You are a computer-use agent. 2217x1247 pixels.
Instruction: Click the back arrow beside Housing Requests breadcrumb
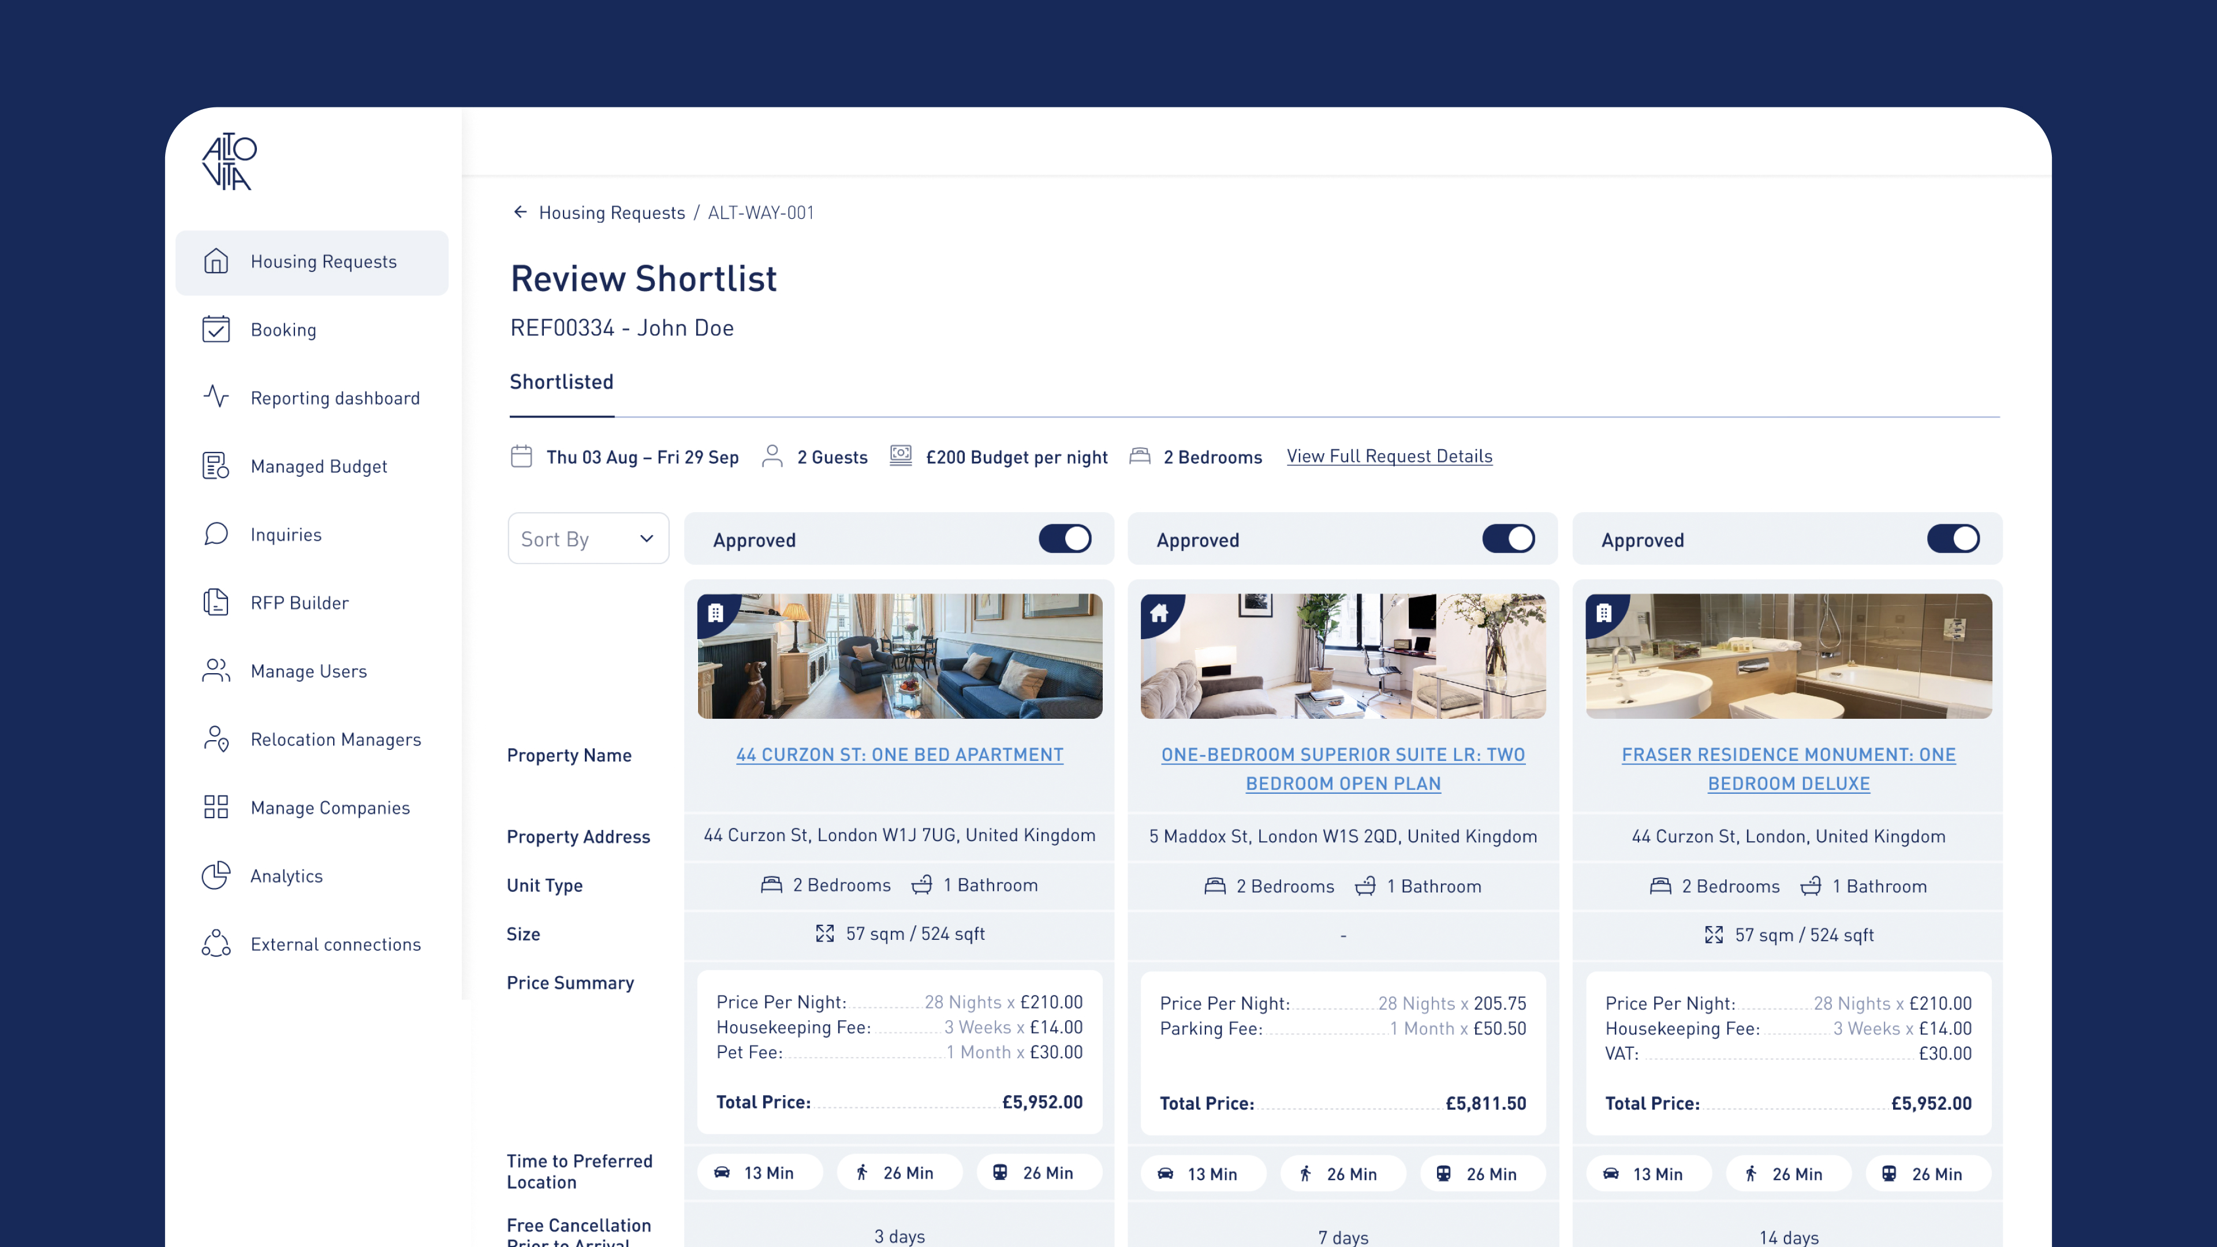pos(520,212)
